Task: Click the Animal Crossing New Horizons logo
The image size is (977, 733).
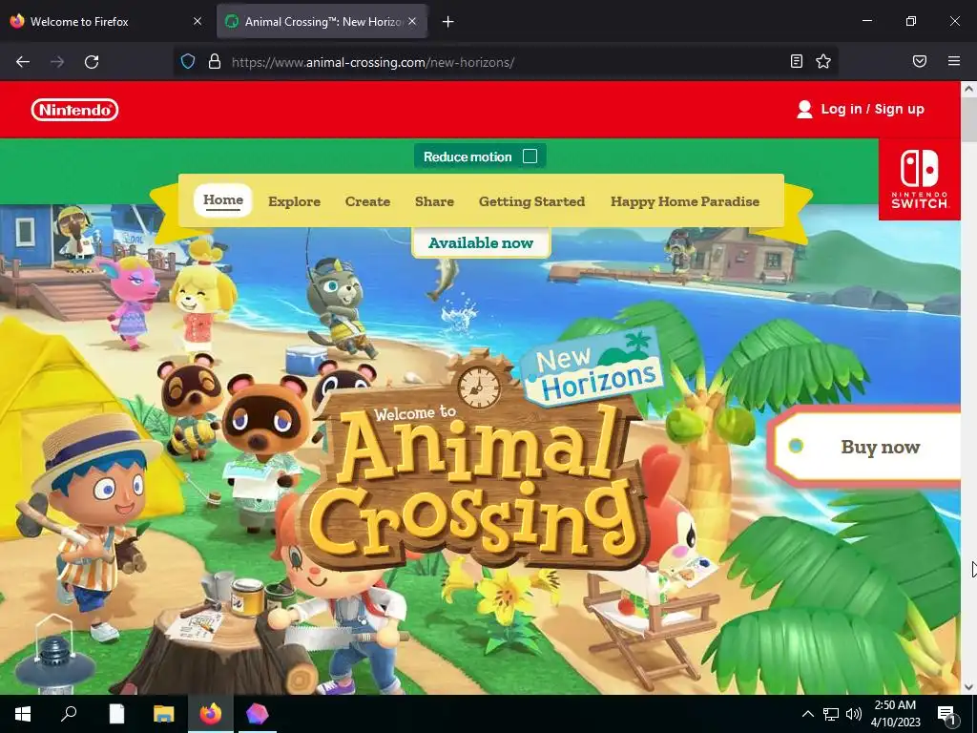Action: (480, 449)
